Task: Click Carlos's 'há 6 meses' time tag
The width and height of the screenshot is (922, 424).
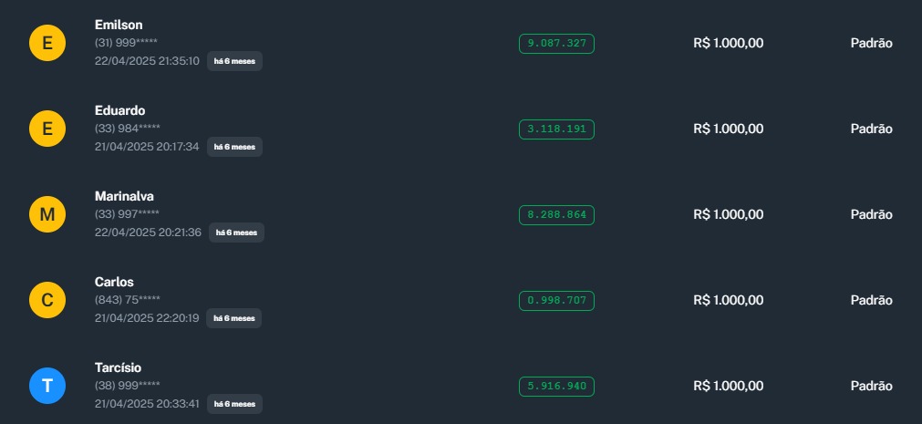Action: 234,318
